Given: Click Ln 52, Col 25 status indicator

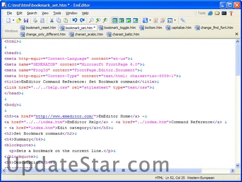Looking at the screenshot, I should click(x=175, y=178).
